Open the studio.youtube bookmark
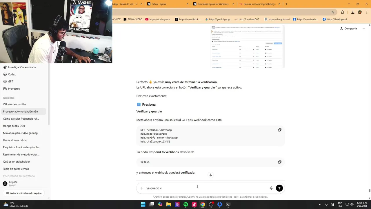This screenshot has width=371, height=209. tap(159, 19)
